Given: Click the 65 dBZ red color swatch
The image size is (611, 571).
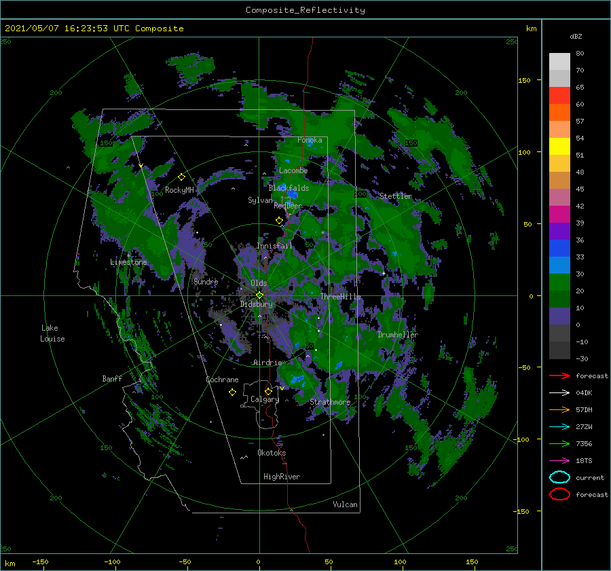Looking at the screenshot, I should pos(559,95).
